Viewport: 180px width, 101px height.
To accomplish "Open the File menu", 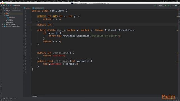I will click(x=16, y=1).
